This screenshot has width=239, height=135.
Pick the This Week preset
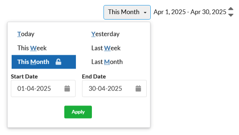[x=32, y=48]
